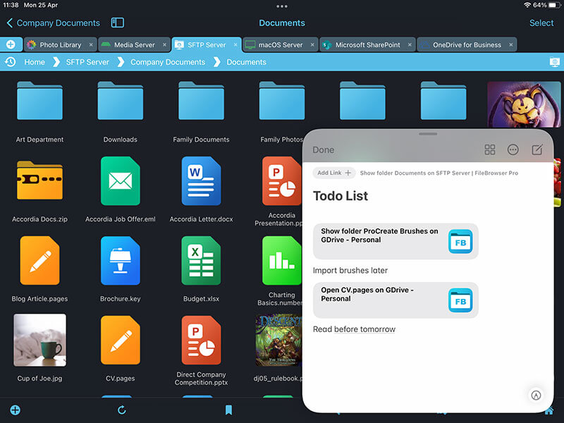564x423 pixels.
Task: Tap the markup pen icon in note
Action: pyautogui.click(x=536, y=396)
